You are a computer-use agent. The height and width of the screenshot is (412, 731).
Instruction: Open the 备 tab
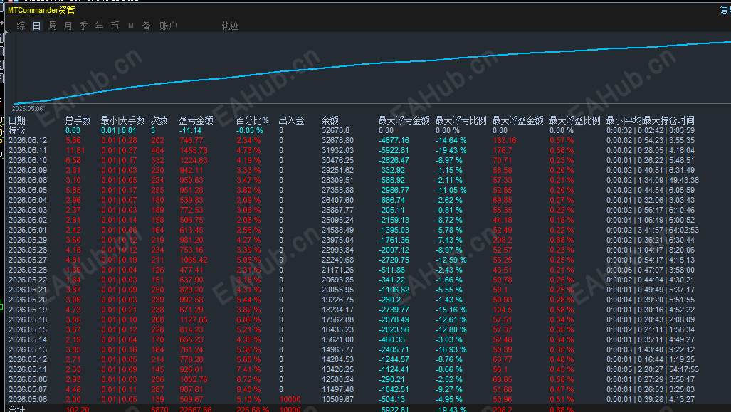pyautogui.click(x=147, y=26)
